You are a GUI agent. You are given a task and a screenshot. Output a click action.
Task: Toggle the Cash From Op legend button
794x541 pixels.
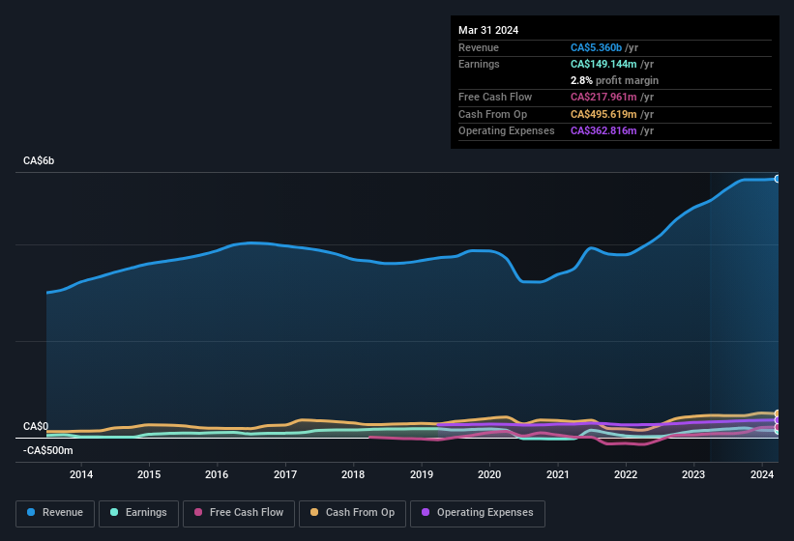coord(352,513)
